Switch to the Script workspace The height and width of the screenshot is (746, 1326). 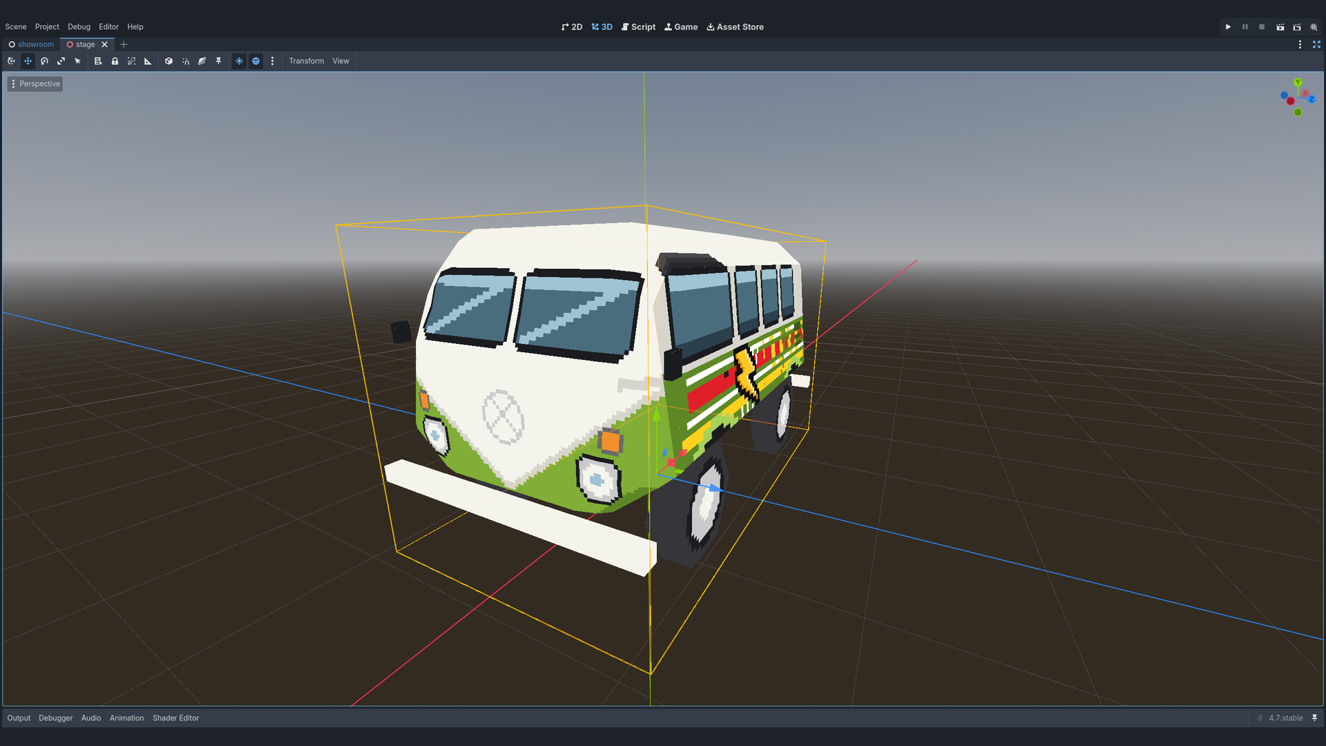coord(638,27)
